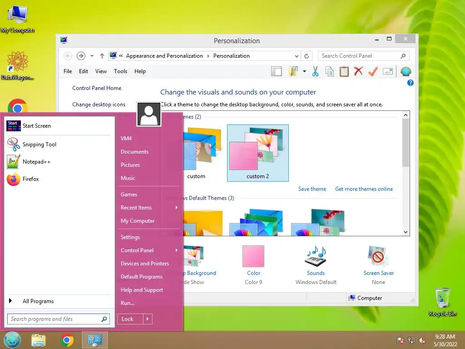The width and height of the screenshot is (465, 349).
Task: Click the muted volume tray icon
Action: [422, 340]
